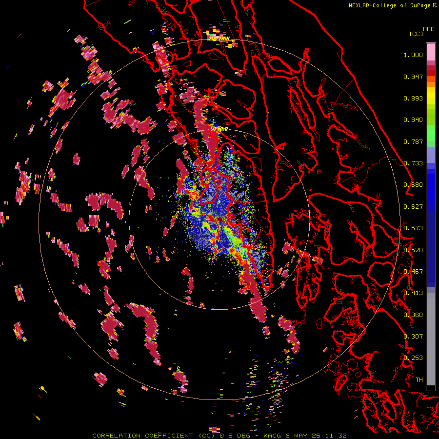This screenshot has width=439, height=439.
Task: Click the TH threshold label
Action: pos(419,380)
